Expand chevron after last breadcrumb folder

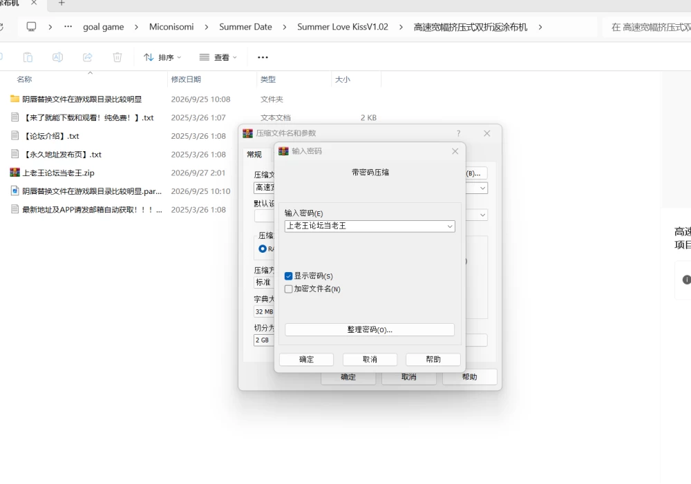coord(540,27)
